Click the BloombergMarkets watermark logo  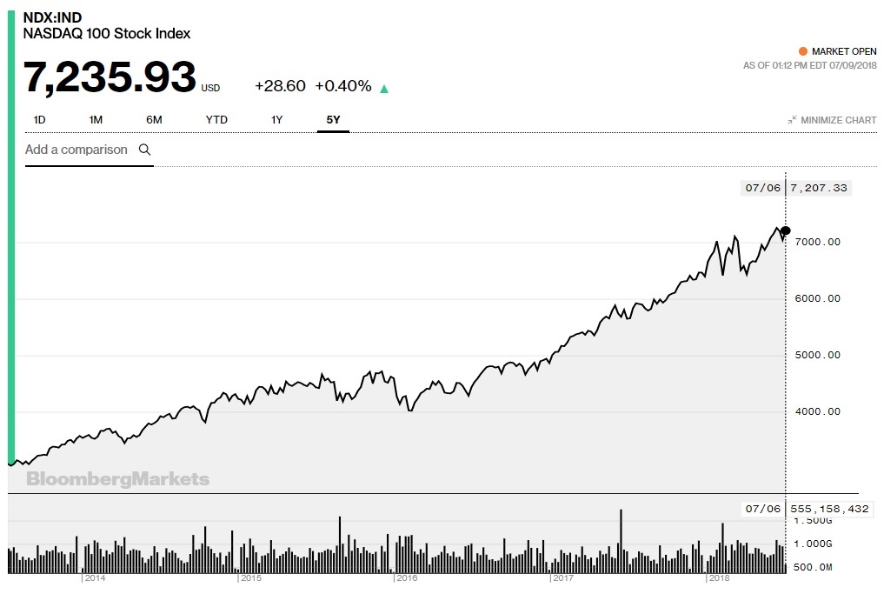(x=117, y=479)
